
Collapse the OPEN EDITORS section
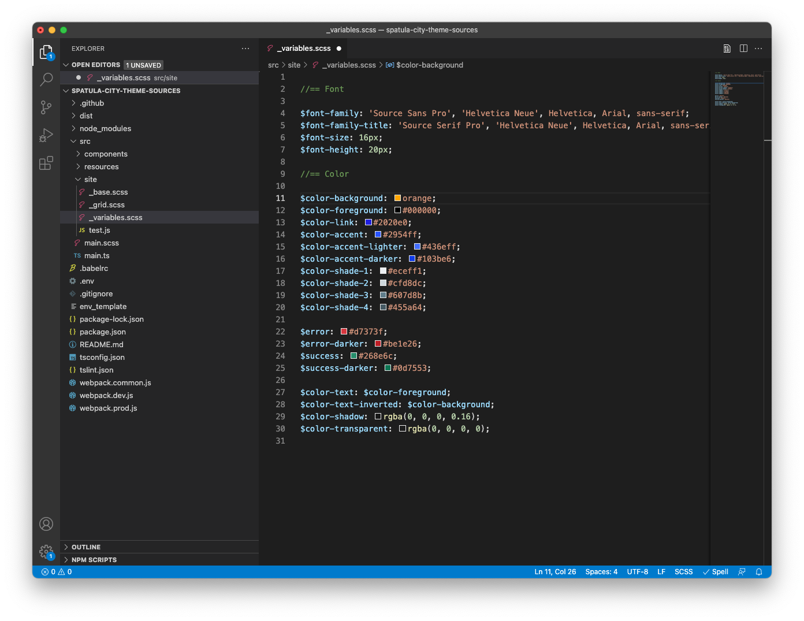pos(95,65)
